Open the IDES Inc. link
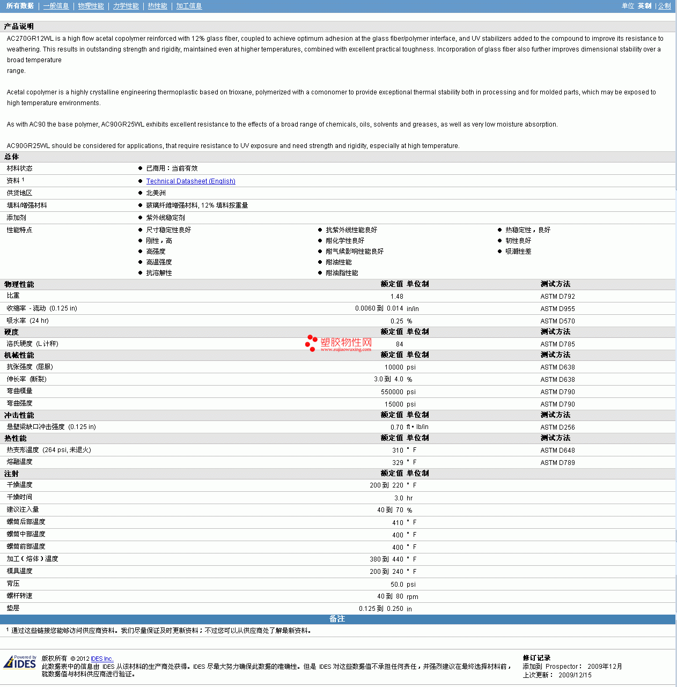 102,659
